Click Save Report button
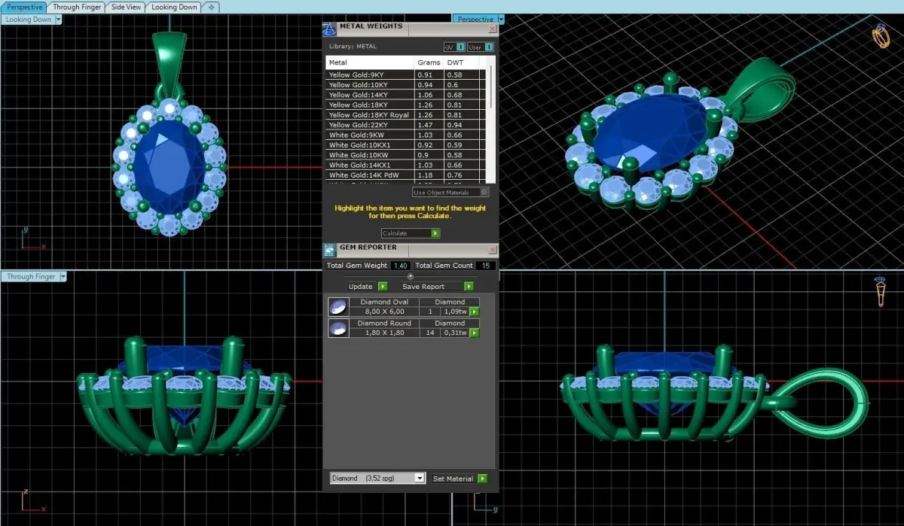This screenshot has height=526, width=904. point(436,287)
